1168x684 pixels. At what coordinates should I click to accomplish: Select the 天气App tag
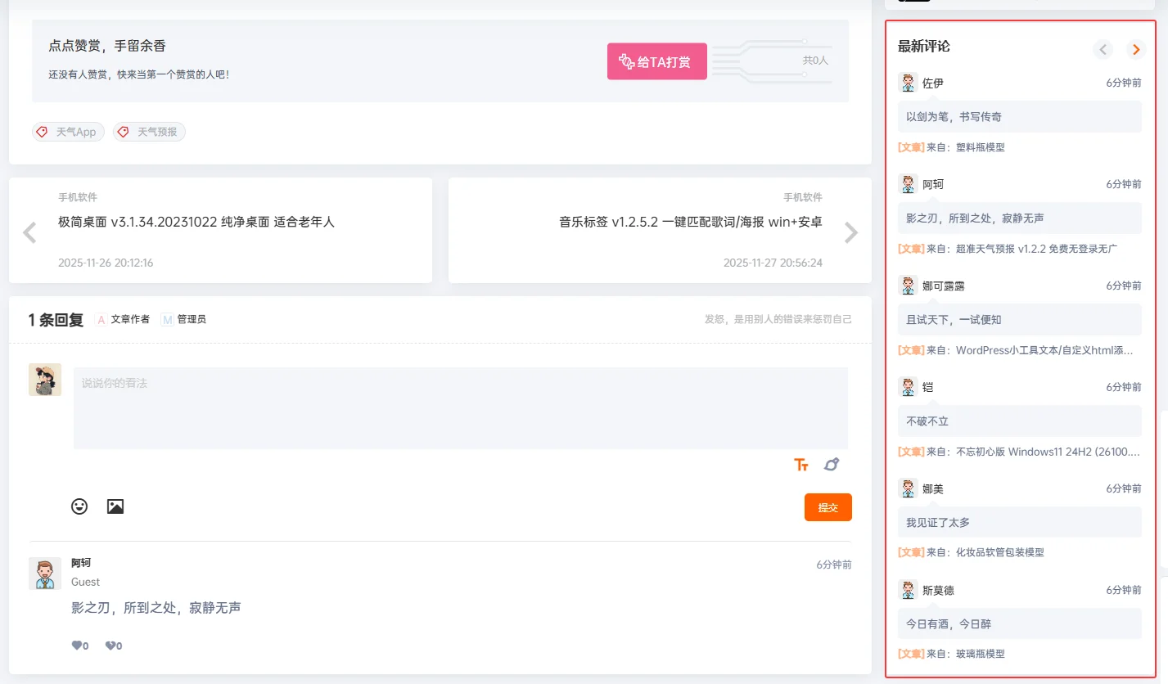[69, 132]
